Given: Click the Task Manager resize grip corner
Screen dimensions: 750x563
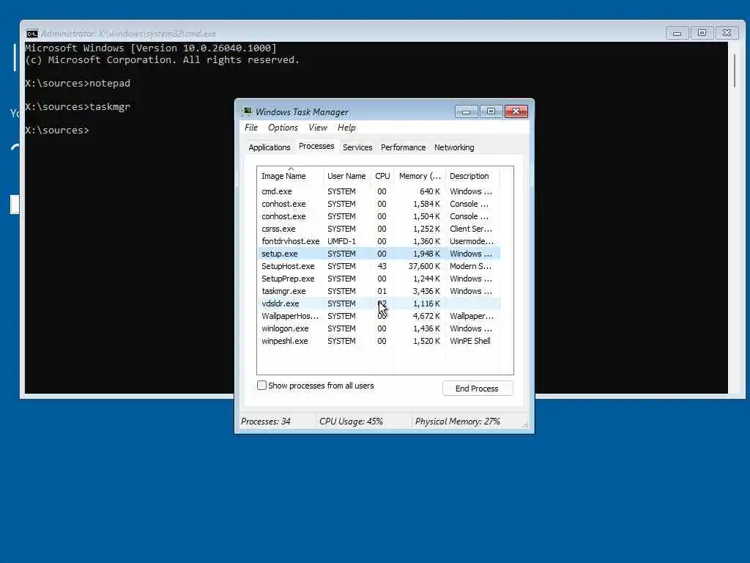Looking at the screenshot, I should click(x=525, y=424).
